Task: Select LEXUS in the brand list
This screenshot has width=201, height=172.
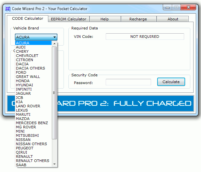Action: 33,110
